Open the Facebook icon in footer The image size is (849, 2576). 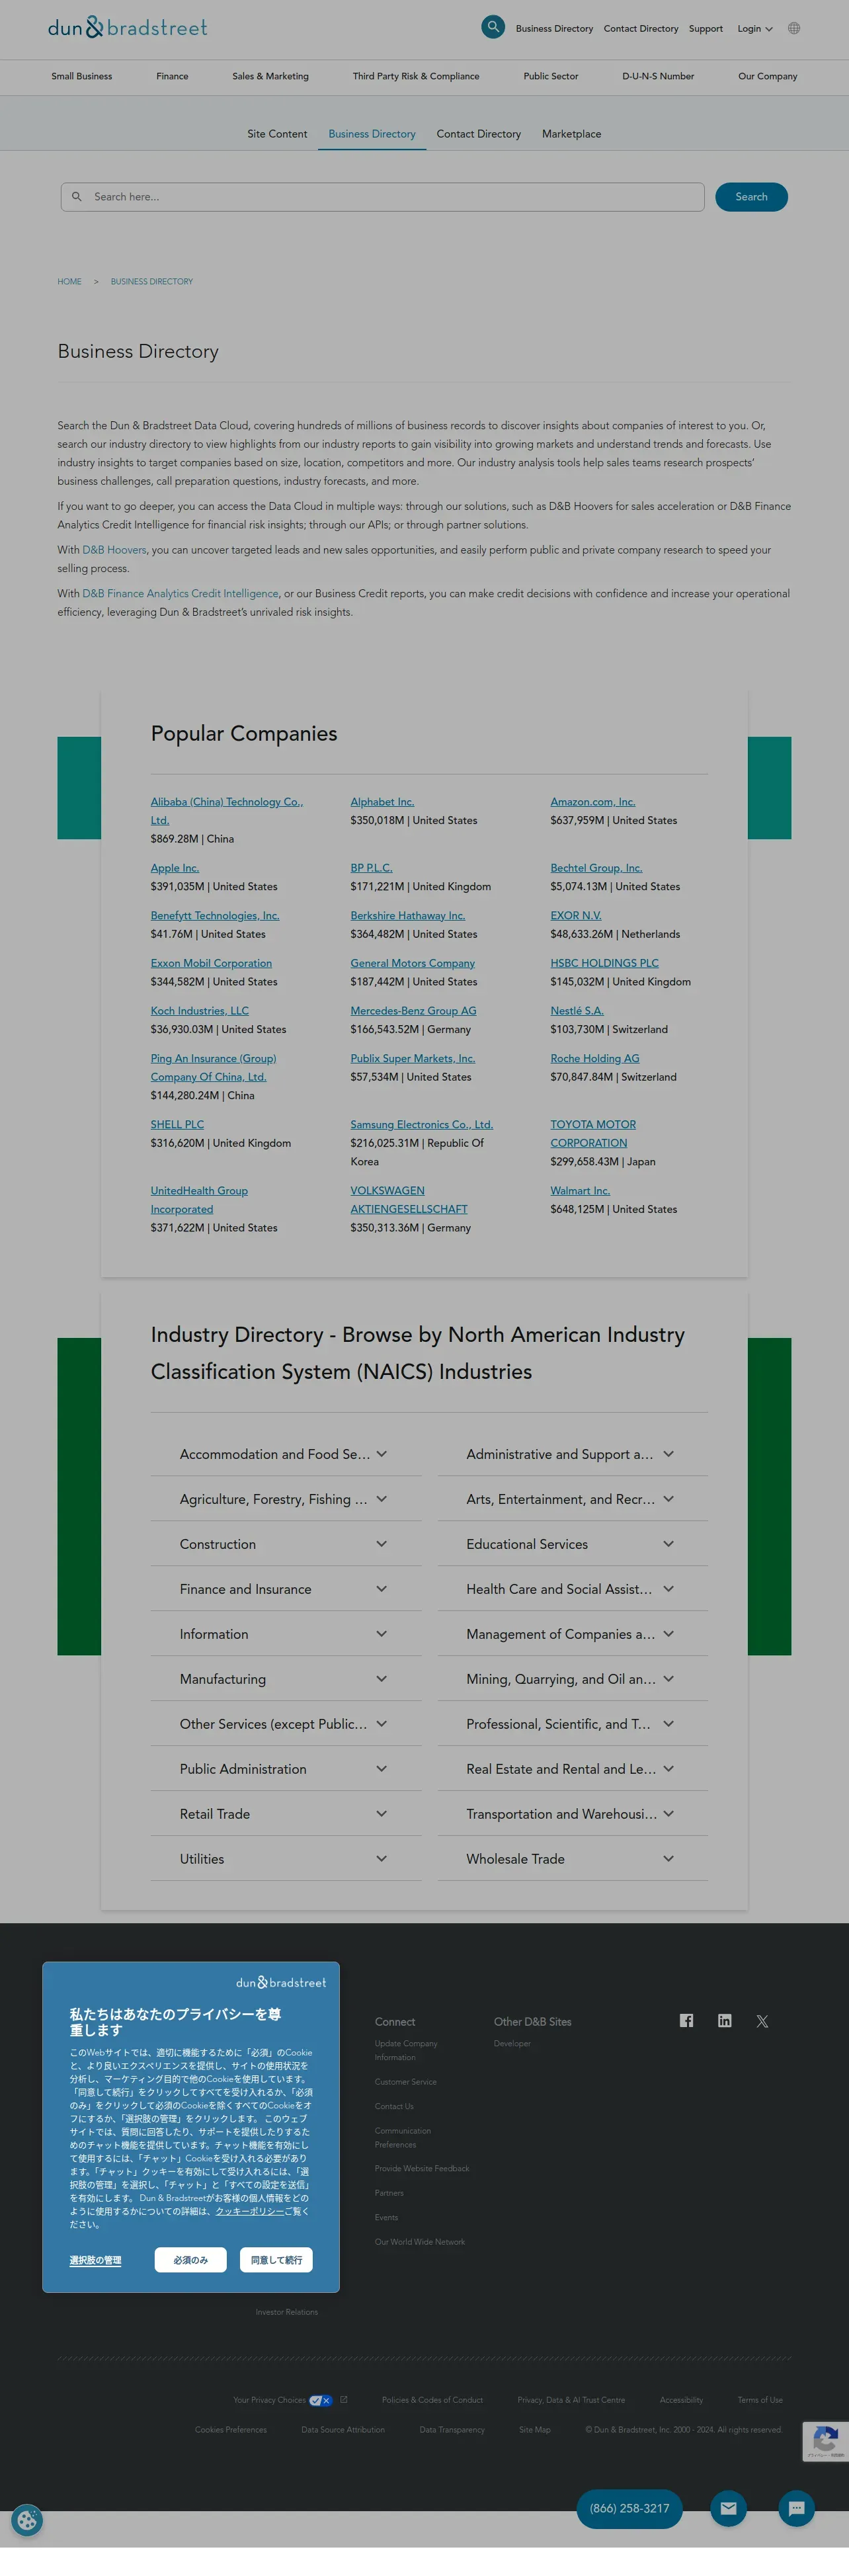pyautogui.click(x=686, y=2020)
